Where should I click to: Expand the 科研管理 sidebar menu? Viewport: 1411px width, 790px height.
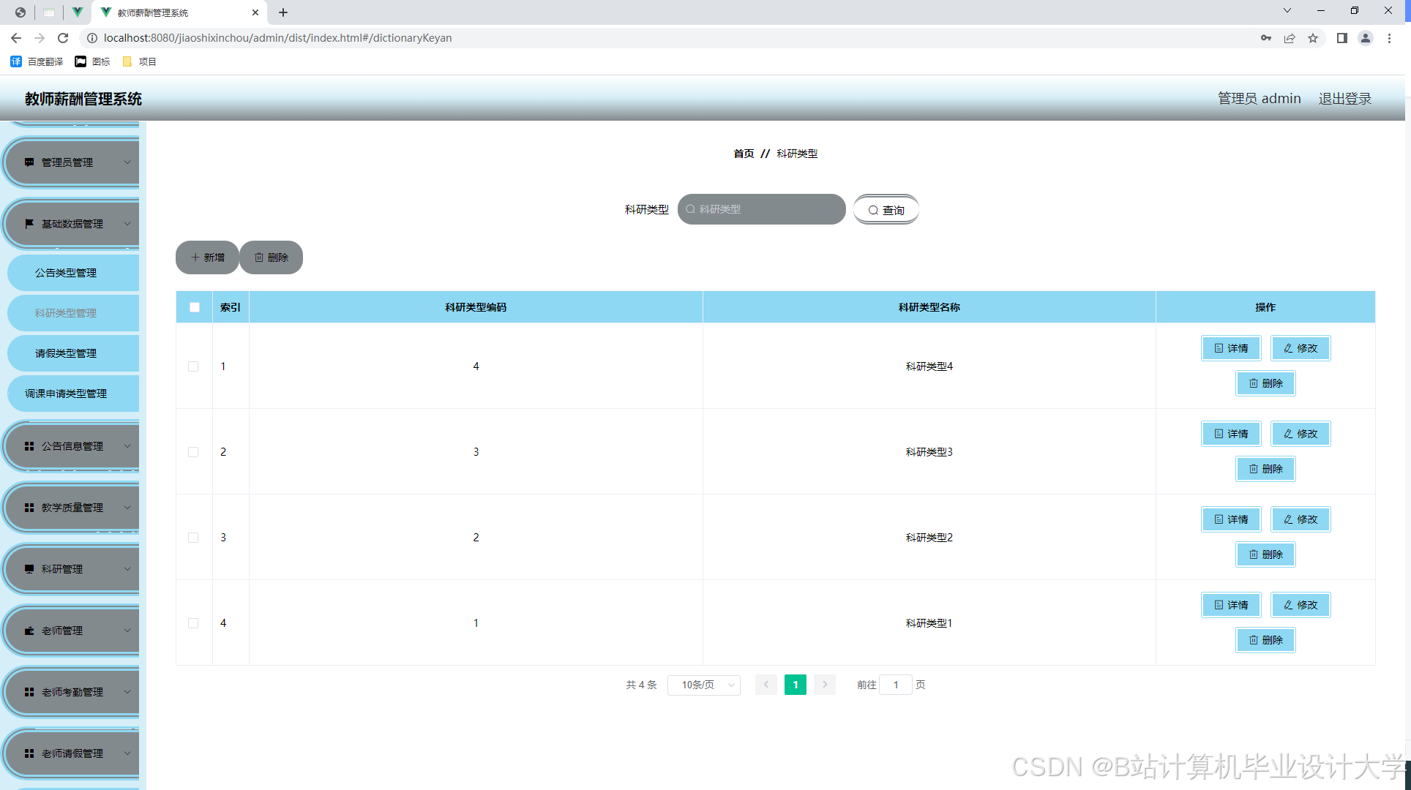[72, 569]
